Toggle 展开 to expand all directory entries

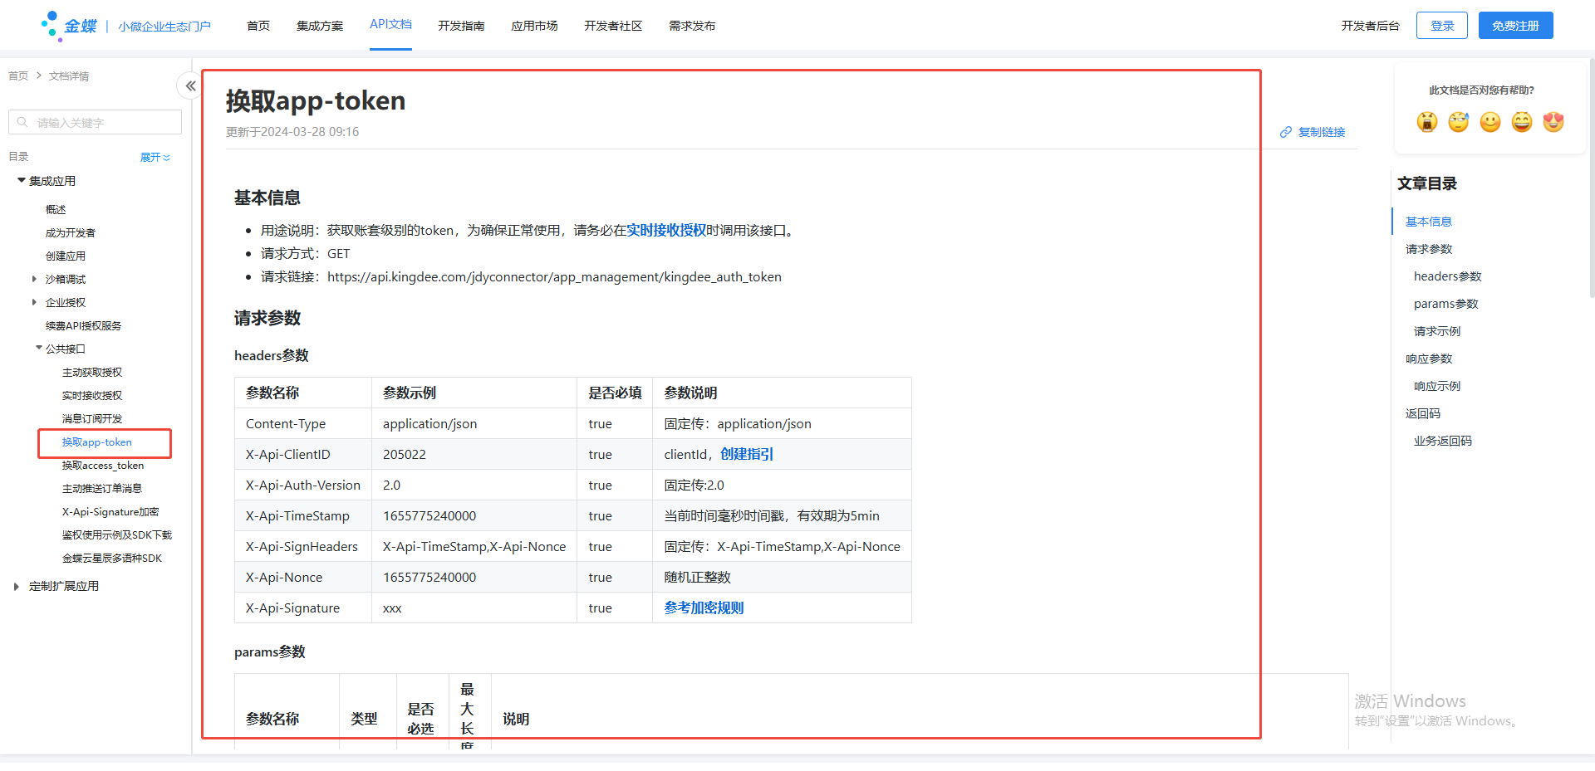pyautogui.click(x=155, y=157)
